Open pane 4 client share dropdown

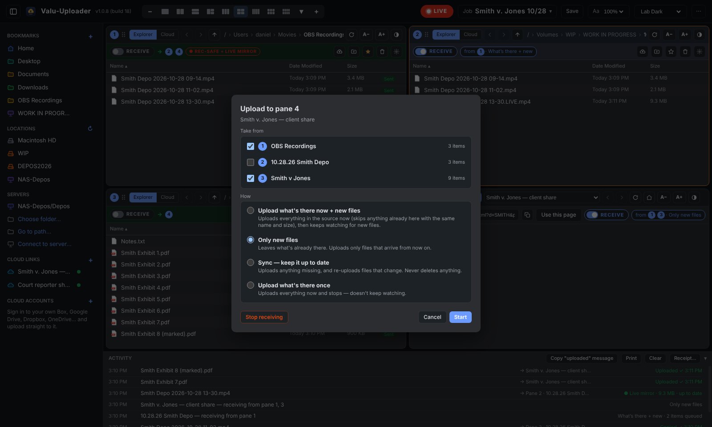pyautogui.click(x=542, y=197)
